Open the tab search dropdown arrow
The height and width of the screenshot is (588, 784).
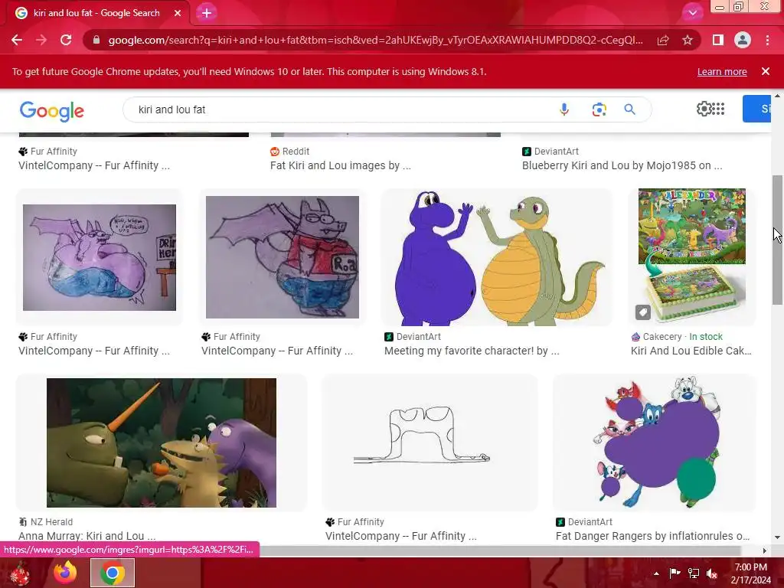[692, 13]
